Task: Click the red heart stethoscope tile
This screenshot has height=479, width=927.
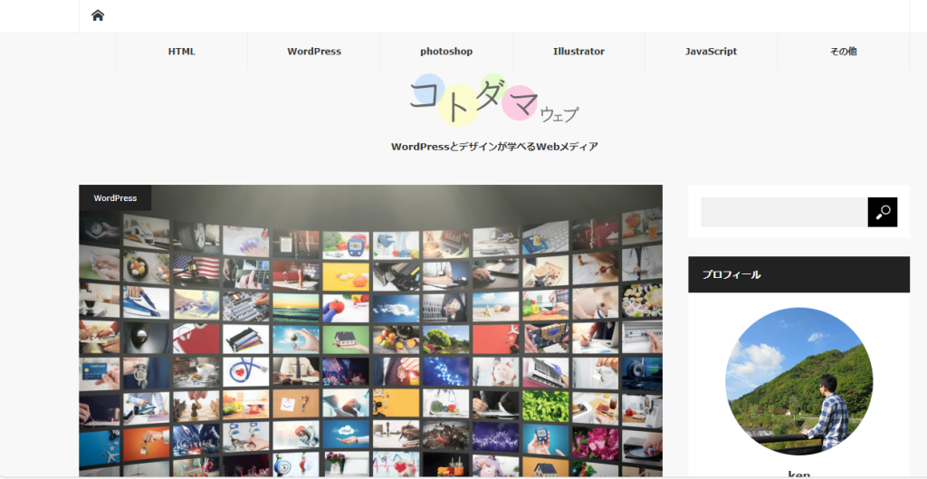Action: (244, 370)
